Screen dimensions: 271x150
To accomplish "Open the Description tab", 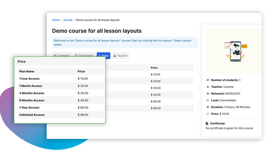I will pos(84,55).
